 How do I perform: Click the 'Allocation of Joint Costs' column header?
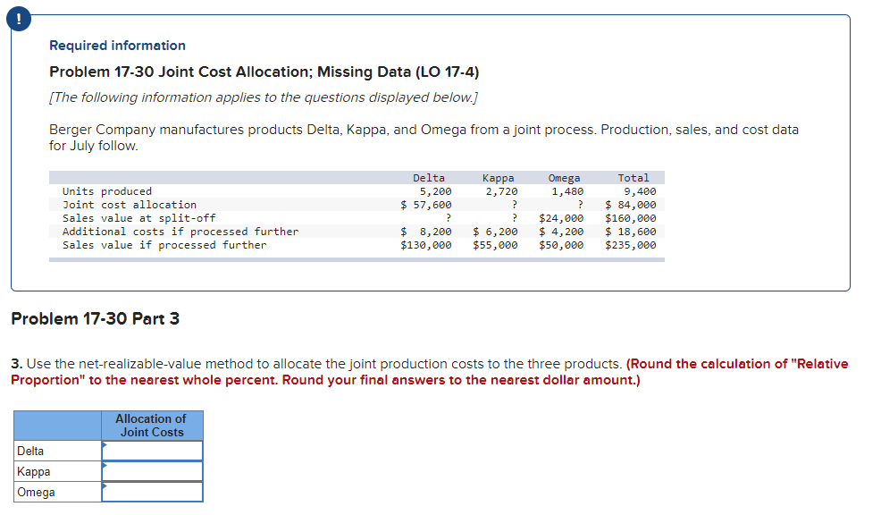[x=150, y=426]
